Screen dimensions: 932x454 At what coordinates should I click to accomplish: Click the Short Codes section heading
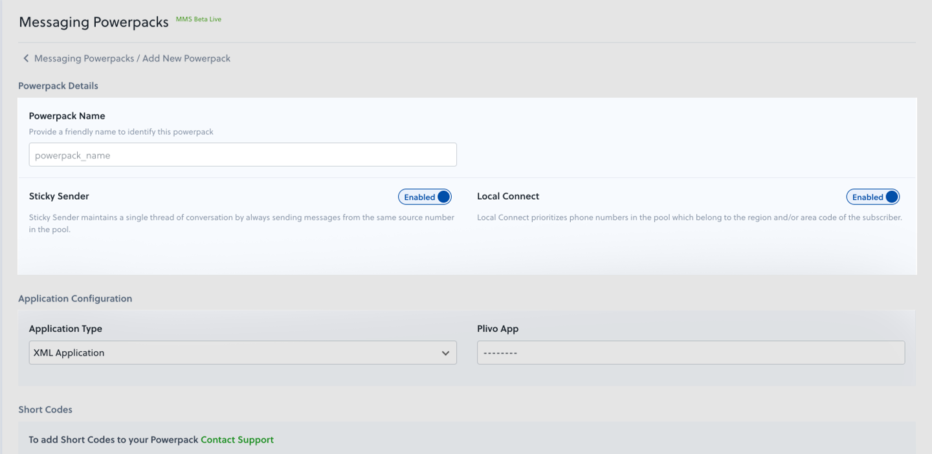[x=45, y=409]
